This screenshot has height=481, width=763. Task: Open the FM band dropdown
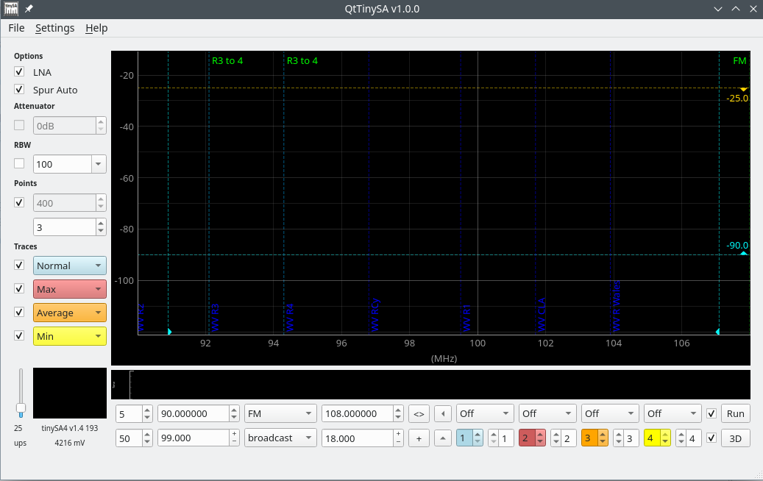[280, 414]
